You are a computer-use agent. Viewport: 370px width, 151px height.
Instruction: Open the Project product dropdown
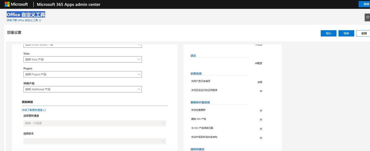(x=83, y=74)
